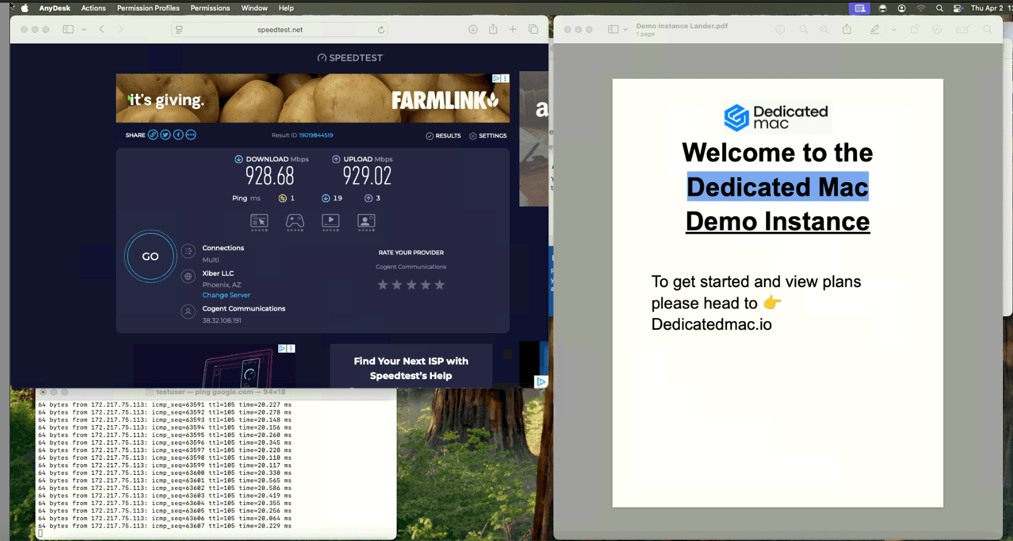Reload the speedtest.net page

pyautogui.click(x=381, y=30)
